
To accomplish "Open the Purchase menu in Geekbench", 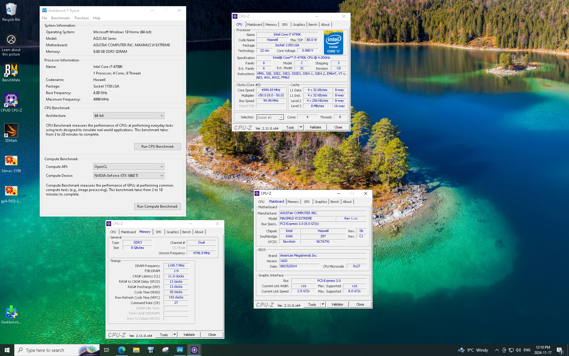I will tap(82, 18).
